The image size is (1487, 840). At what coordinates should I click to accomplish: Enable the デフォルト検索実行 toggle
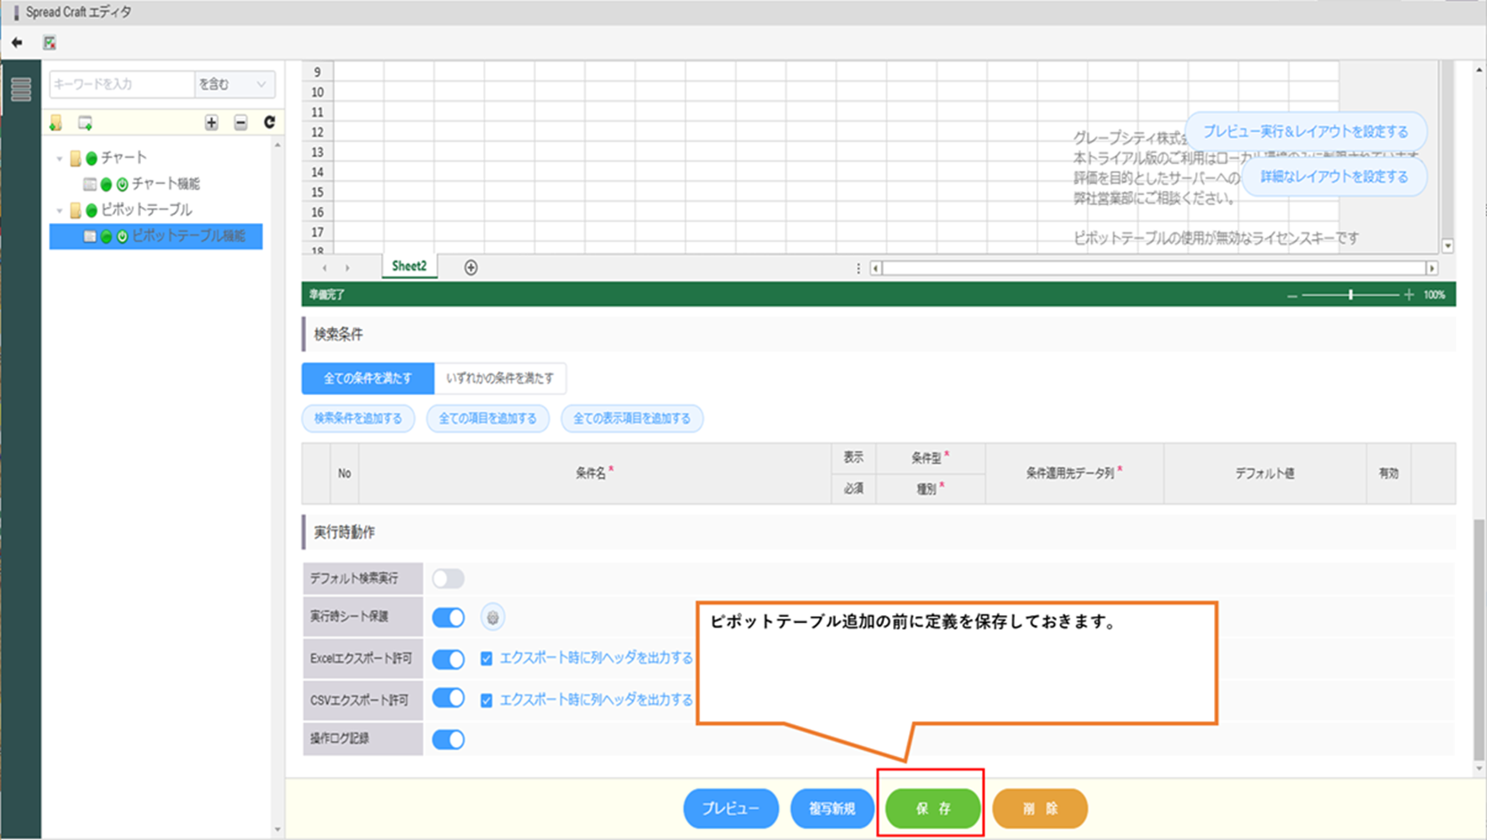pos(448,579)
